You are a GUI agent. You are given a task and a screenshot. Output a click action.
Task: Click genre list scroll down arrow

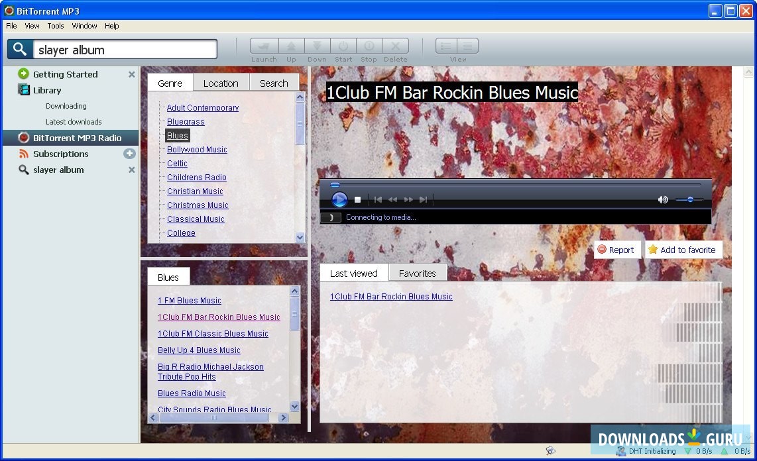(x=300, y=237)
